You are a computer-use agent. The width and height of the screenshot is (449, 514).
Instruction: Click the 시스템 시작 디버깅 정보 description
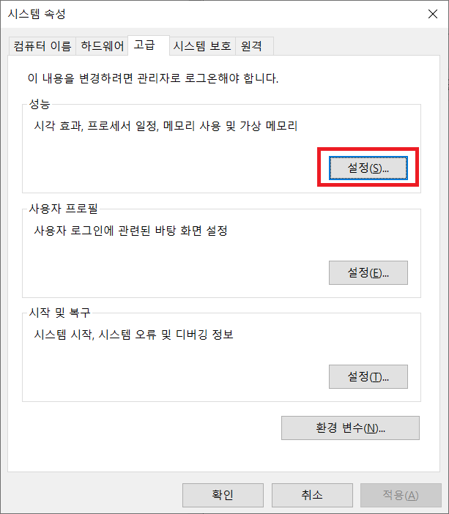coord(133,335)
